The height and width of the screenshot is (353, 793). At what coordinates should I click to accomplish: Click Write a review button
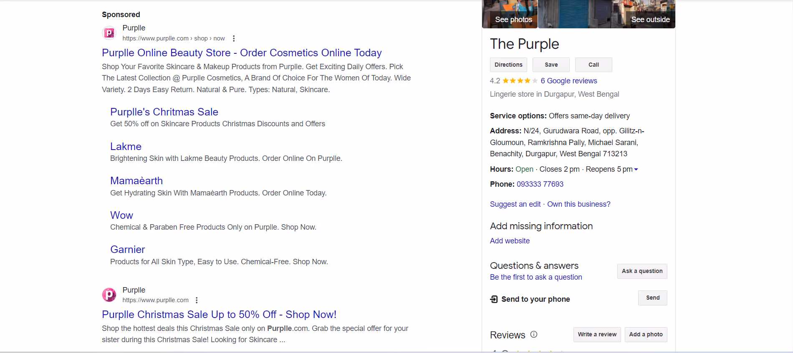pos(597,335)
